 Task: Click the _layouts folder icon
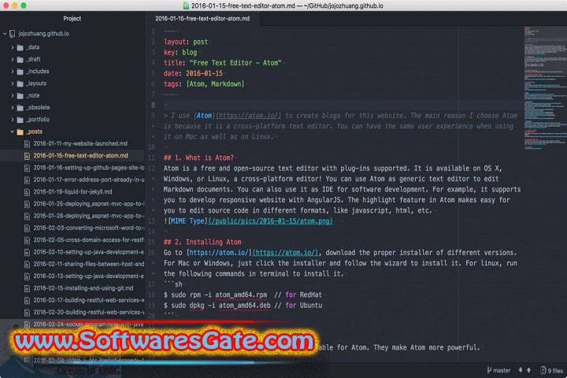pos(20,83)
